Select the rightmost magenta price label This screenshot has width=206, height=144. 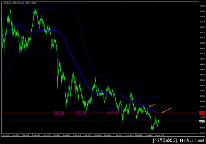click(x=112, y=112)
